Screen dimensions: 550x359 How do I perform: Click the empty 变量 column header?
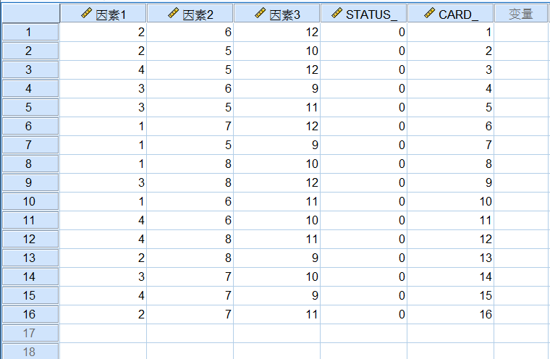[x=522, y=14]
